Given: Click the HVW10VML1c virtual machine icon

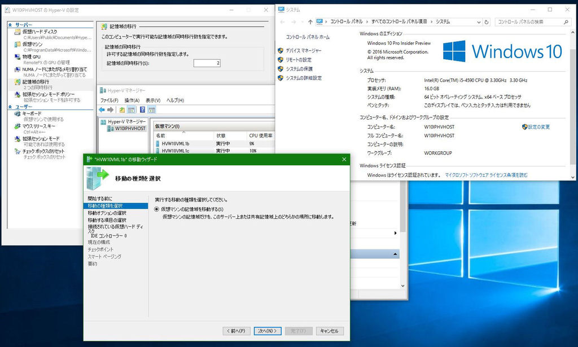Looking at the screenshot, I should [x=157, y=151].
